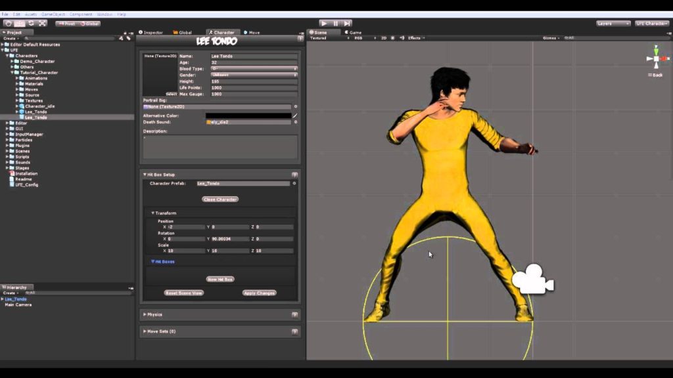673x378 pixels.
Task: Click the Alternative Color swatch
Action: pyautogui.click(x=250, y=115)
